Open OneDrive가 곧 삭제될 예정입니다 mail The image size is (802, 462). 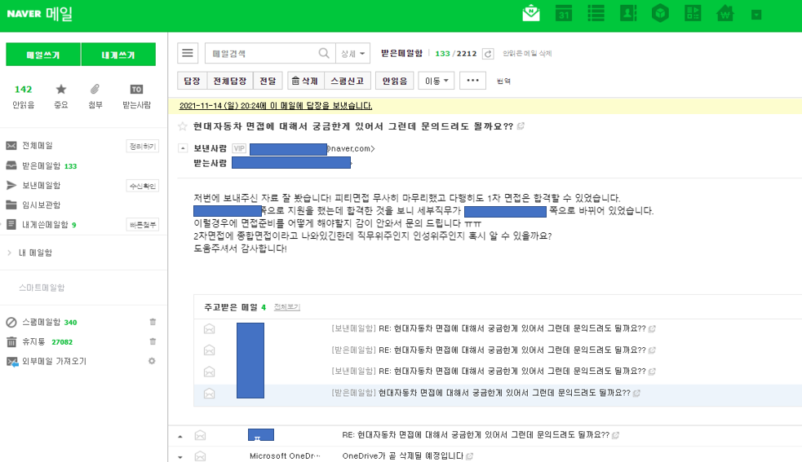tap(402, 455)
